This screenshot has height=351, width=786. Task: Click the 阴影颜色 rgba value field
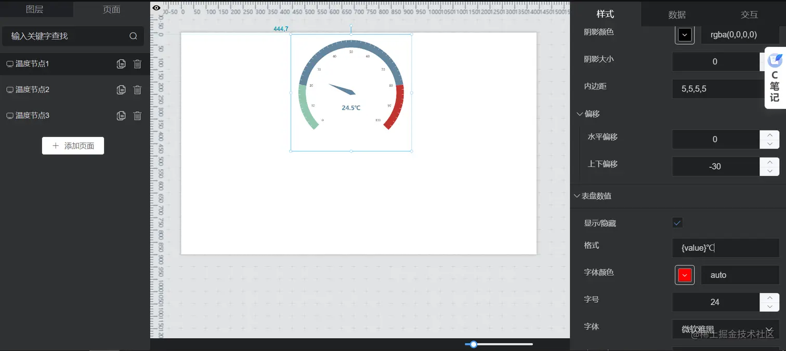[740, 35]
